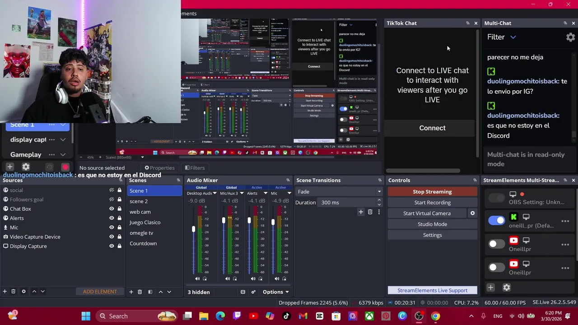Add a new scene with plus icon
The height and width of the screenshot is (325, 578).
tap(131, 292)
